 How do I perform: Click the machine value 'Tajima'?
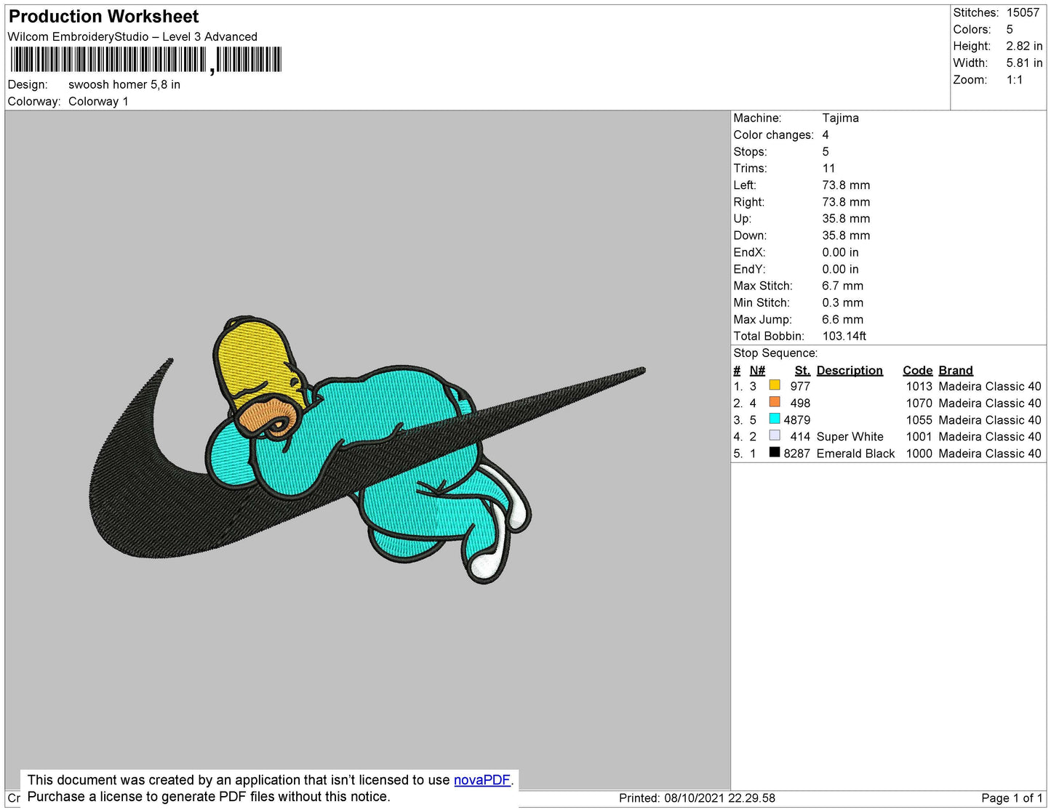840,118
